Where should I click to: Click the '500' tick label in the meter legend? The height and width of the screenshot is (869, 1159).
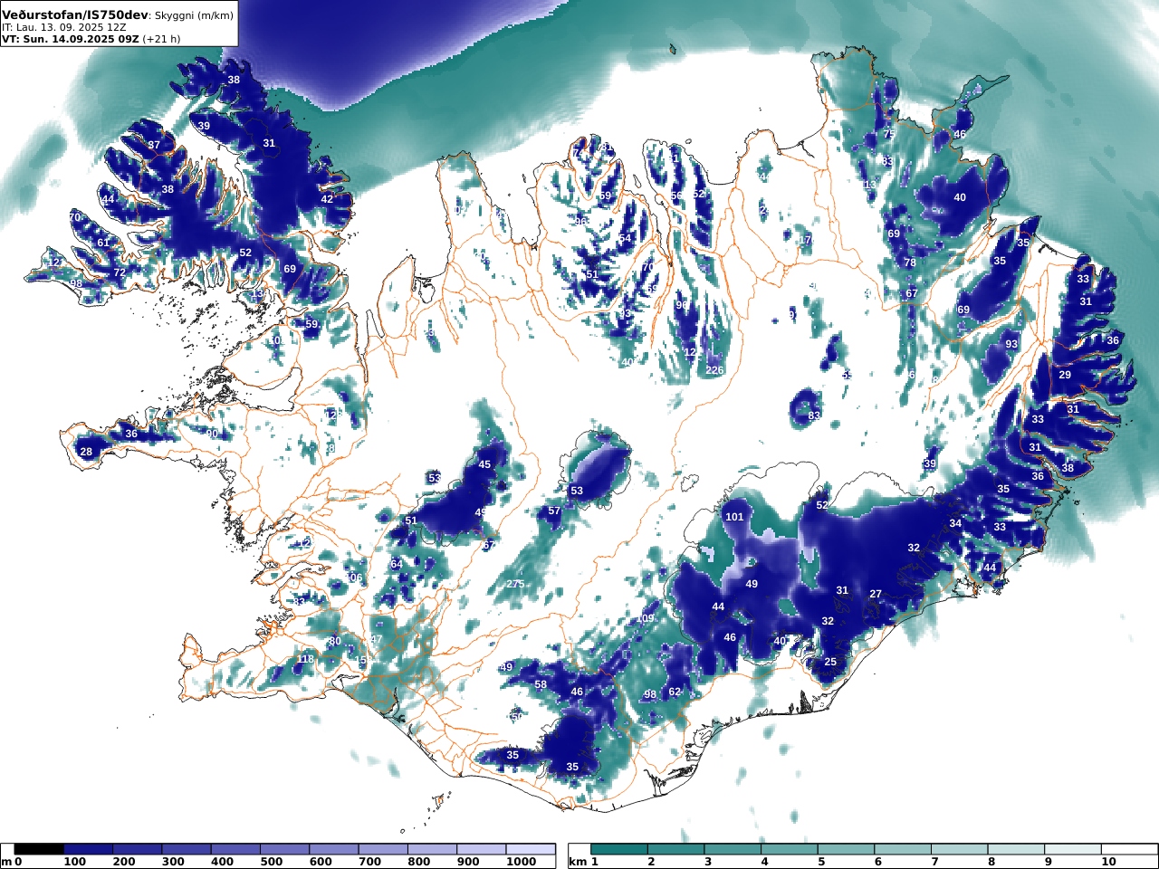coord(273,862)
